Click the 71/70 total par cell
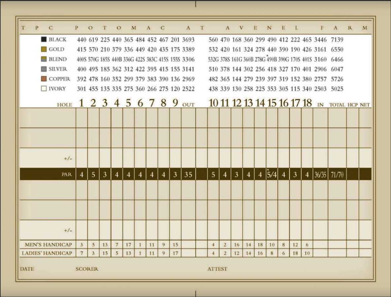Screen dimensions: 391x297 pos(337,175)
